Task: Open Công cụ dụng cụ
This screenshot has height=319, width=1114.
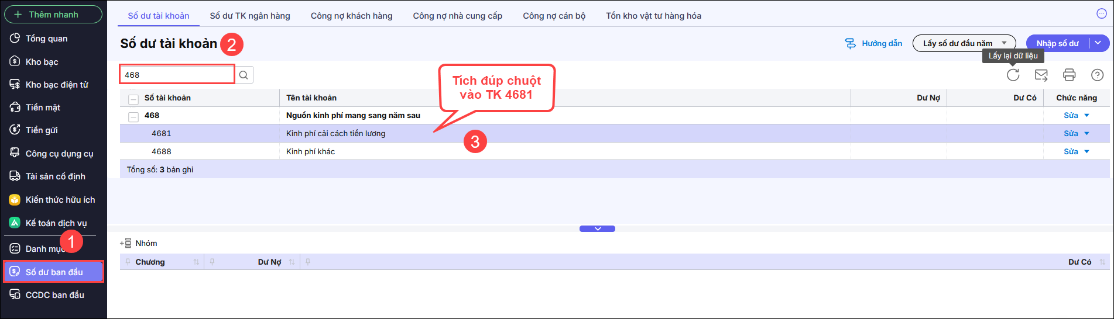Action: [59, 154]
